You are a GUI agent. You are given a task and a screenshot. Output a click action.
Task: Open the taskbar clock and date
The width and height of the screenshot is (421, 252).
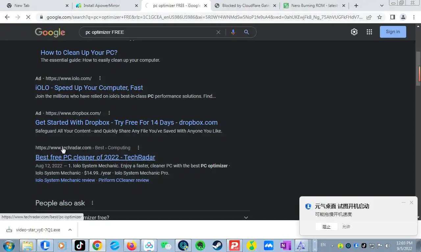click(405, 245)
